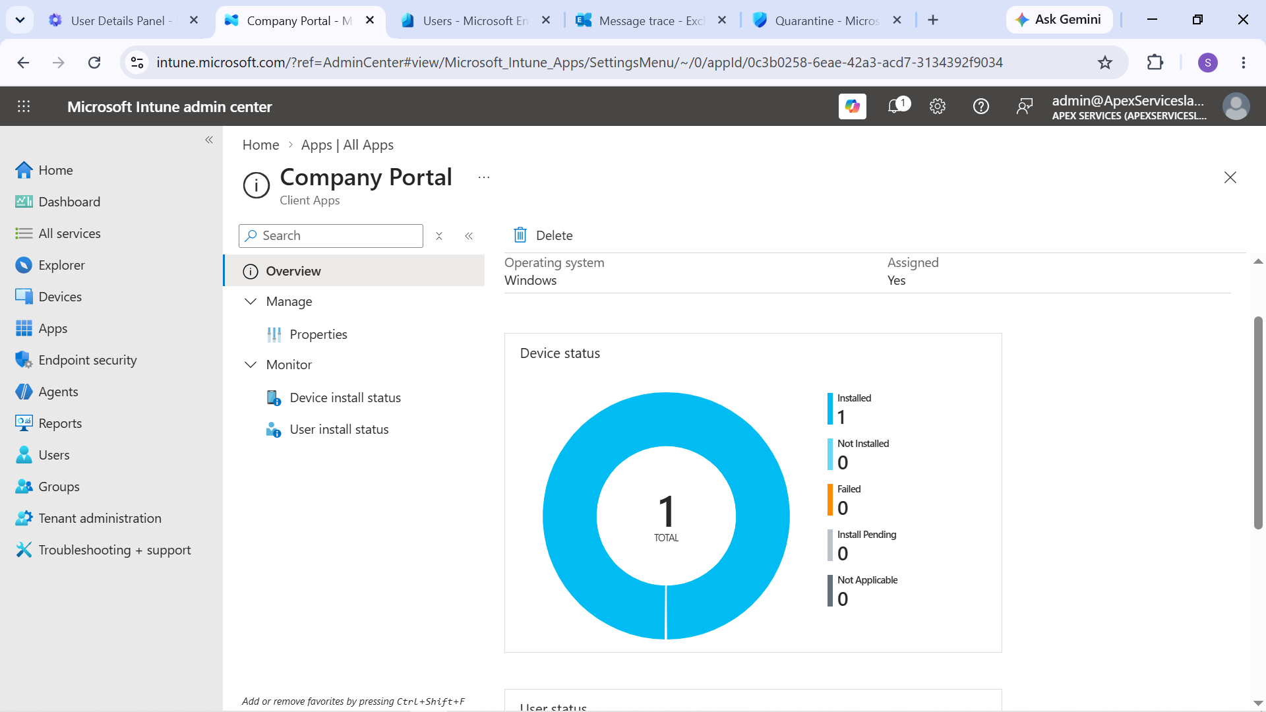Image resolution: width=1266 pixels, height=712 pixels.
Task: Open the app launcher waffle grid
Action: [x=24, y=106]
